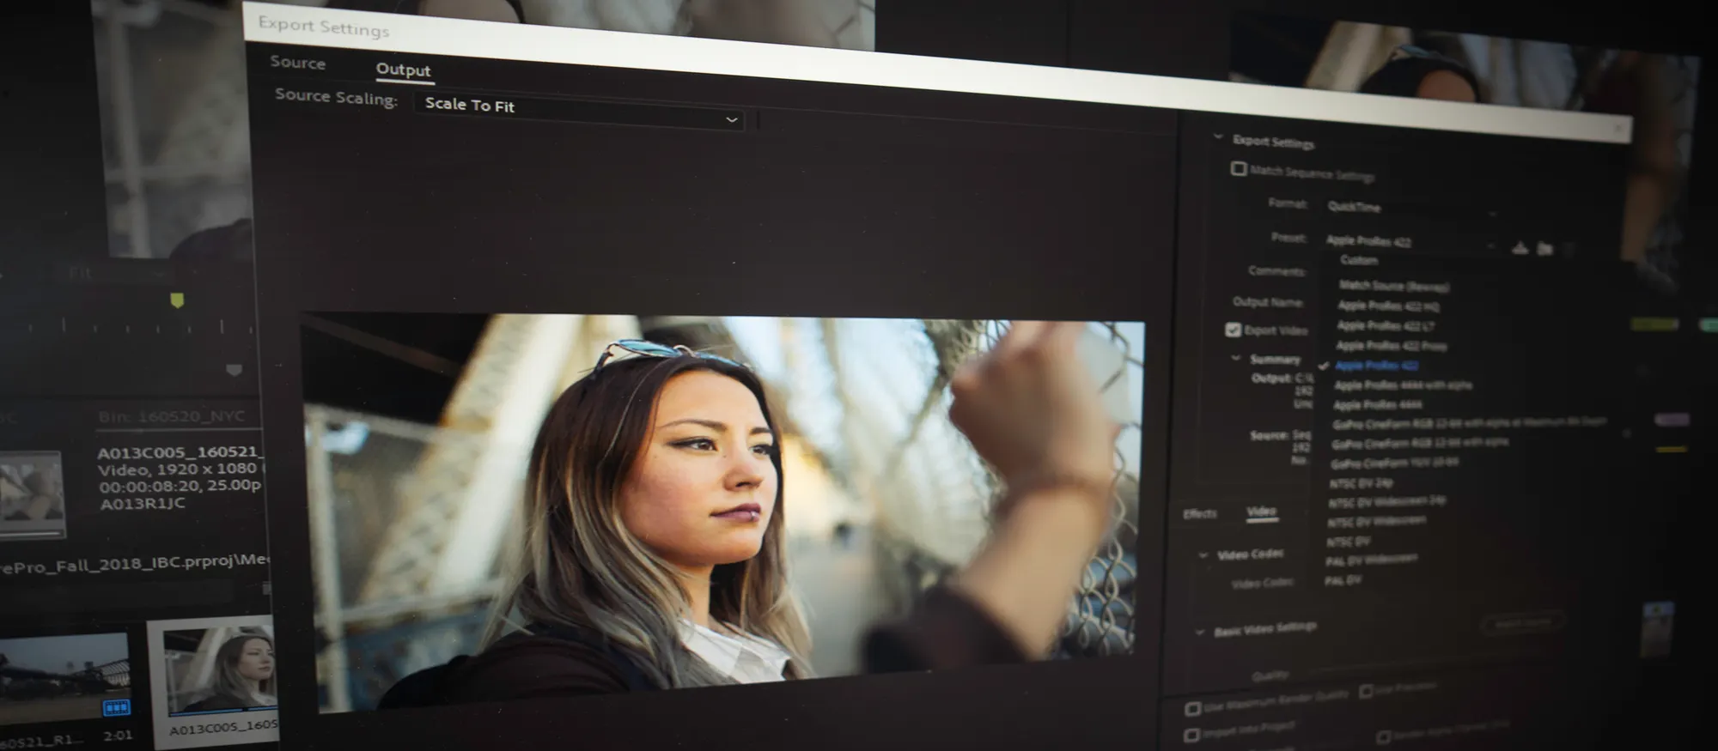Choose Match Source (Rewrap) preset
The image size is (1718, 751).
tap(1393, 286)
